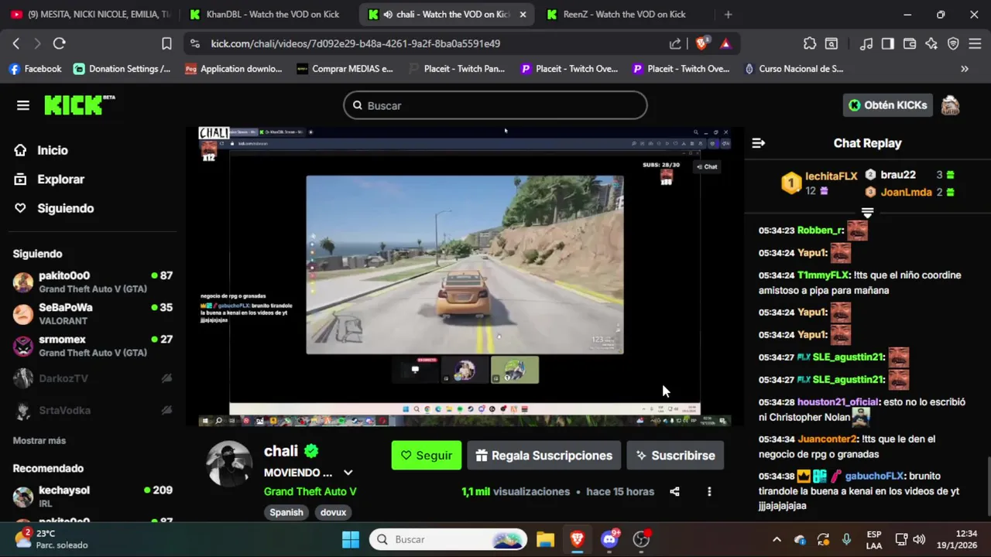The width and height of the screenshot is (991, 557).
Task: Open Donation Settings bookmark
Action: tap(122, 69)
